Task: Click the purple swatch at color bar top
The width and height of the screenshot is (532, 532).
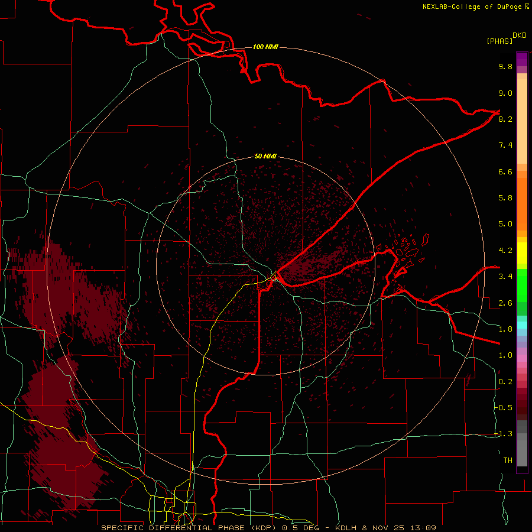Action: pos(522,59)
